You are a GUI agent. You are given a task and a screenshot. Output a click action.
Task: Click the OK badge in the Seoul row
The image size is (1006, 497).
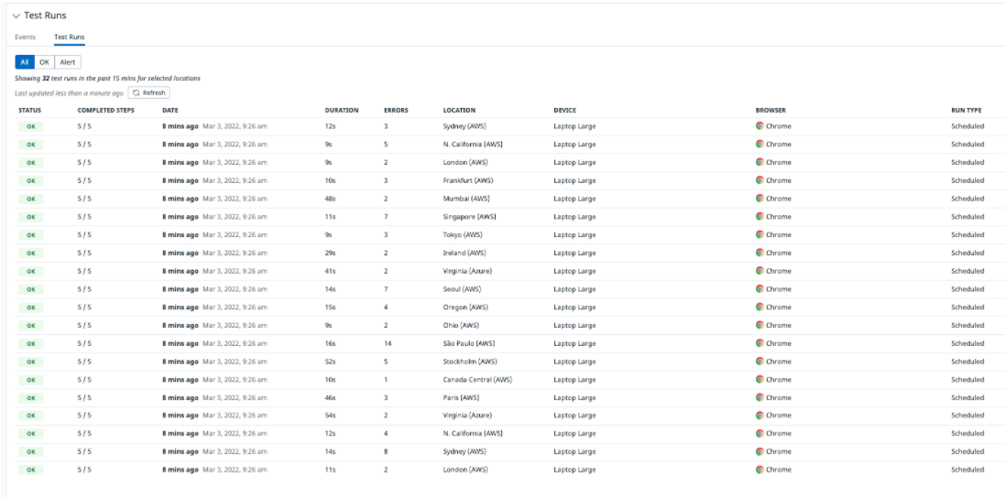pos(31,289)
